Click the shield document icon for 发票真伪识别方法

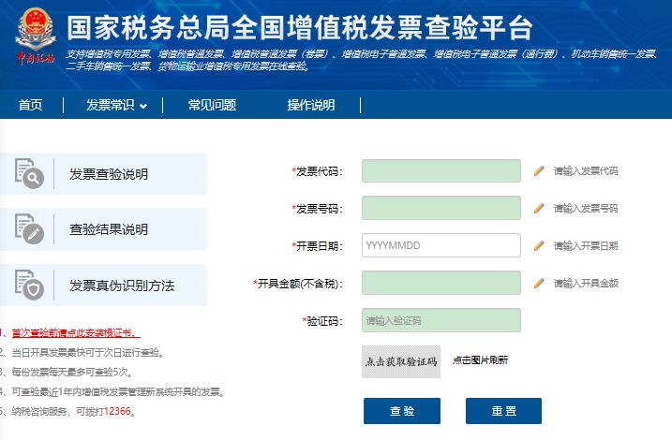[x=29, y=285]
